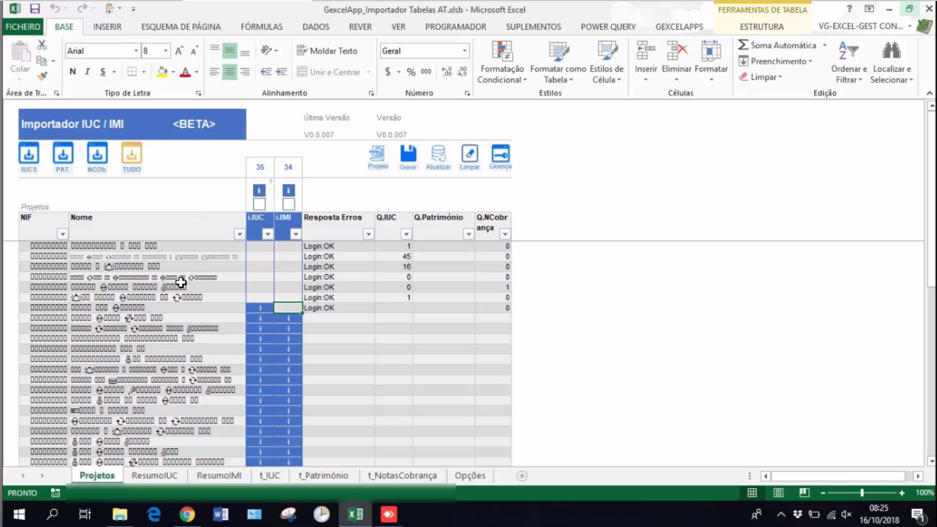This screenshot has height=527, width=937.
Task: Open the NIF column filter dropdown
Action: (62, 234)
